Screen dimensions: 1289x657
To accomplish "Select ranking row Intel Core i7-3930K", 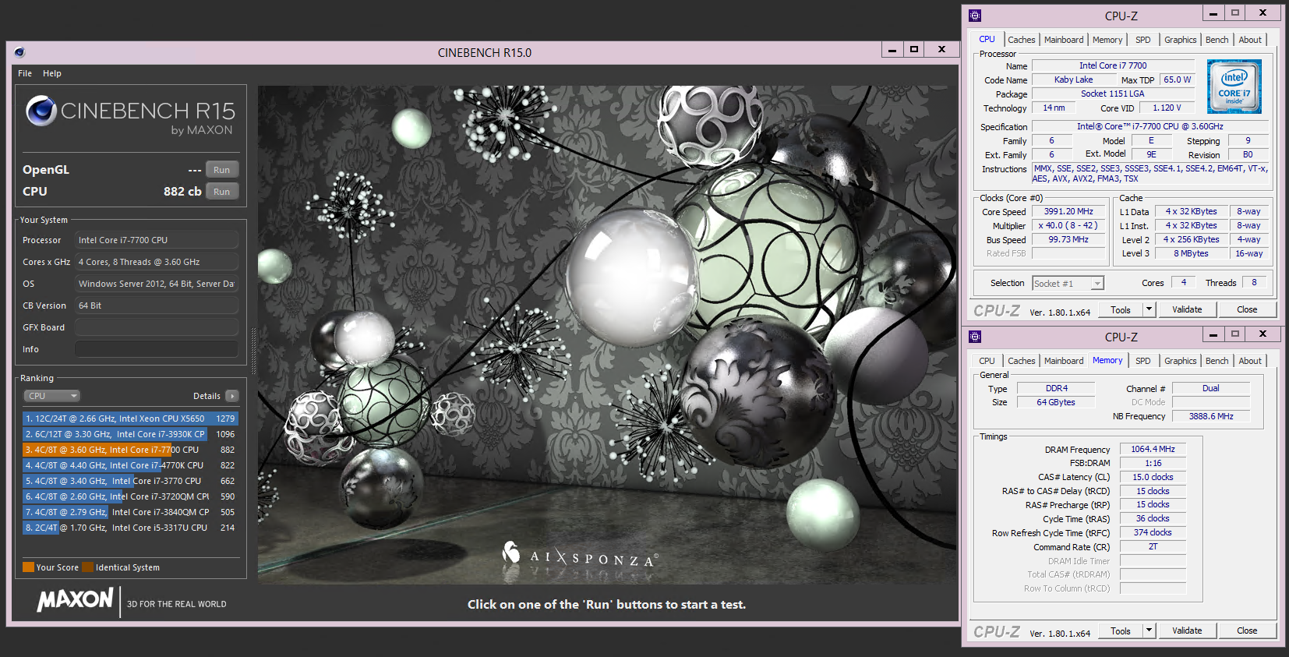I will click(x=130, y=434).
